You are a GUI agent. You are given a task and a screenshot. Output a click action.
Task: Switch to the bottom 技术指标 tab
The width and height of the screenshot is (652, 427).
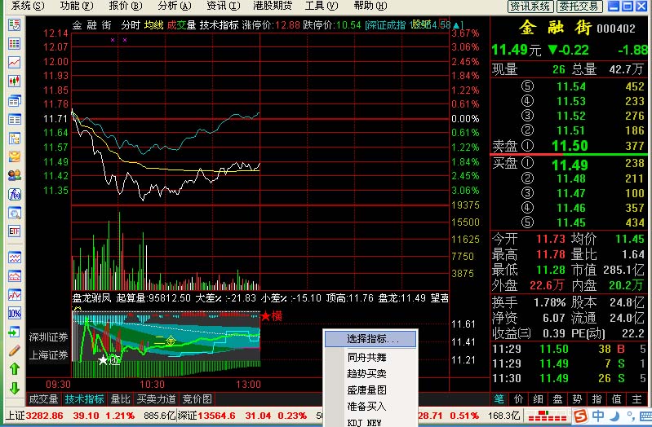coord(84,399)
